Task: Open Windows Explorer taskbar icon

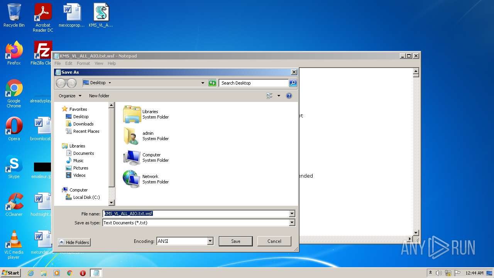Action: point(44,273)
